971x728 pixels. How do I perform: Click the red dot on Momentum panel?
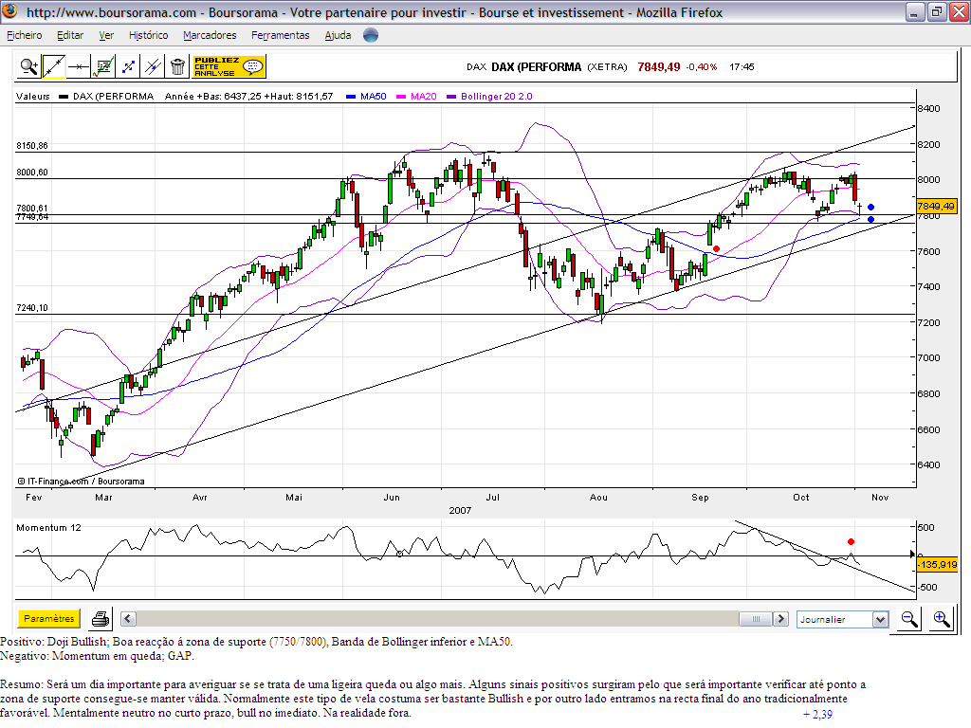tap(851, 541)
